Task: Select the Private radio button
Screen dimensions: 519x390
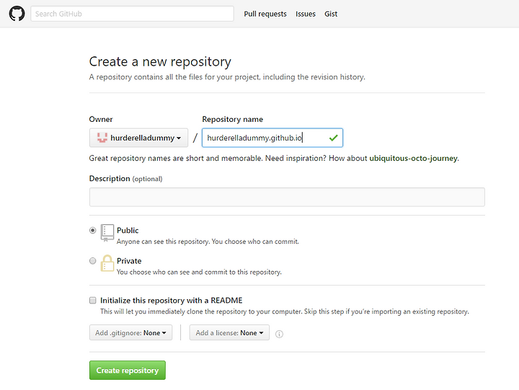Action: tap(93, 261)
